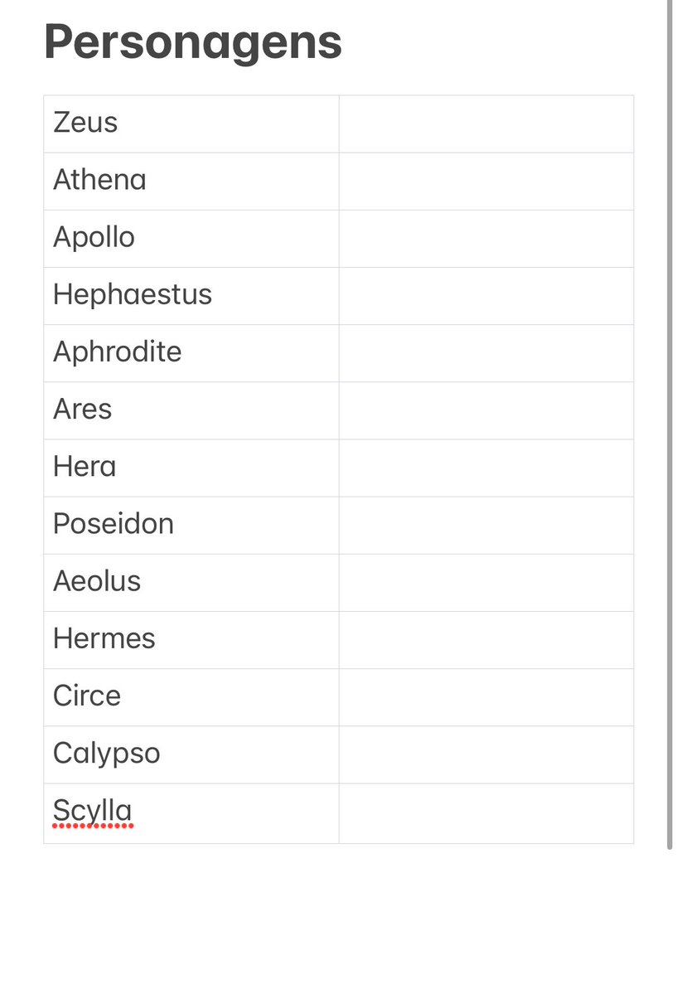Select the Aphrodite table cell
The width and height of the screenshot is (677, 994).
coord(191,354)
